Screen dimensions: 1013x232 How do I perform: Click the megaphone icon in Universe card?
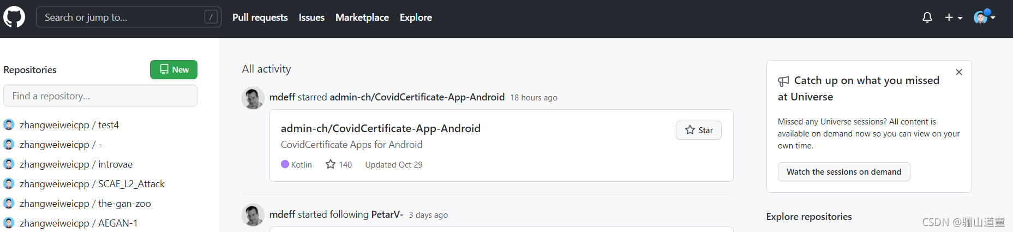(x=783, y=81)
